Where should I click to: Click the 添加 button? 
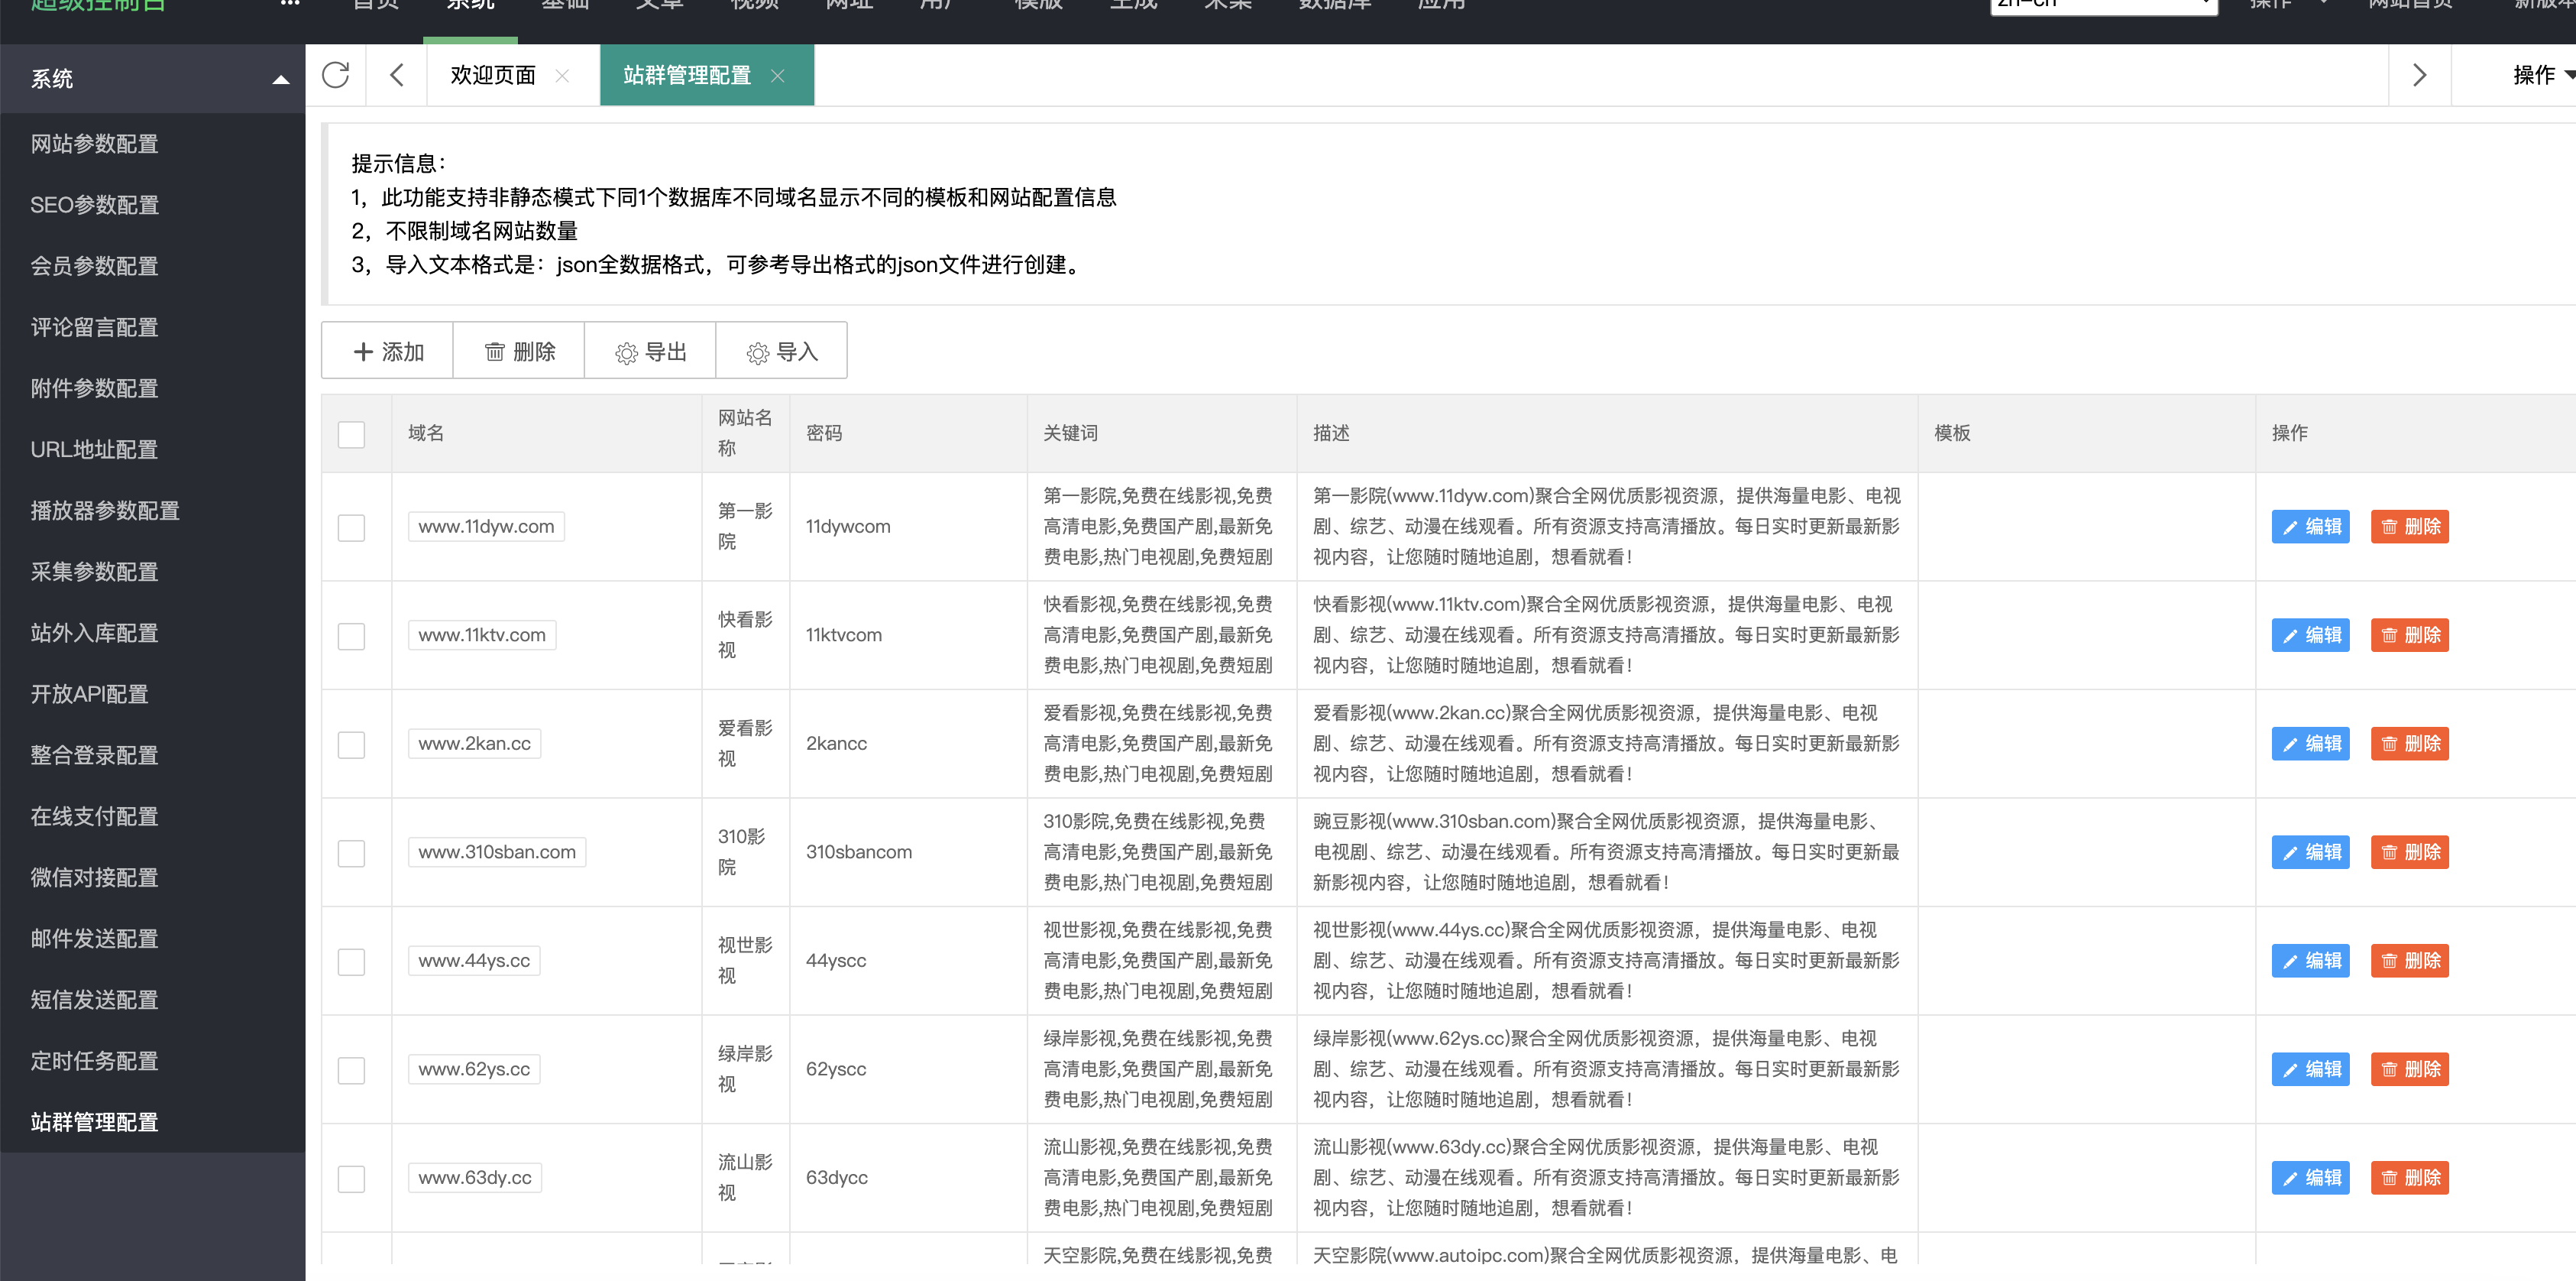point(388,352)
